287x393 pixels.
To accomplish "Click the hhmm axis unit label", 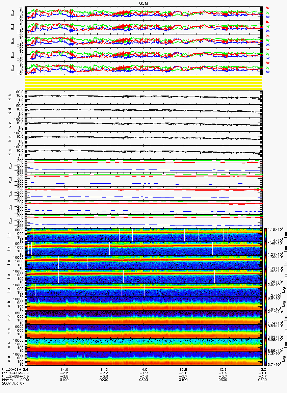I will coord(7,380).
